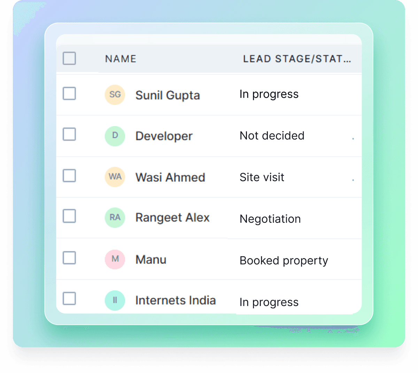Screen dimensions: 418x373
Task: Click the Internets India II avatar icon
Action: point(115,300)
